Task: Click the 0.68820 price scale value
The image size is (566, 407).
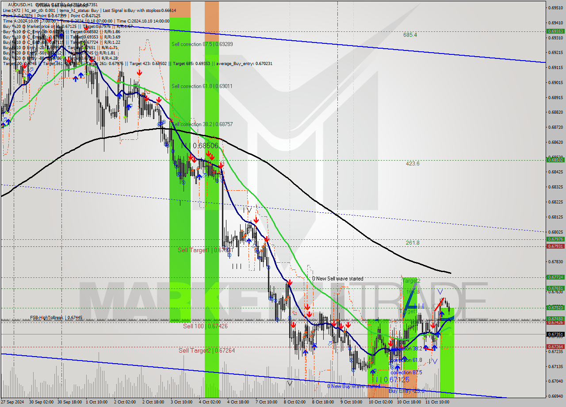Action: pyautogui.click(x=555, y=112)
